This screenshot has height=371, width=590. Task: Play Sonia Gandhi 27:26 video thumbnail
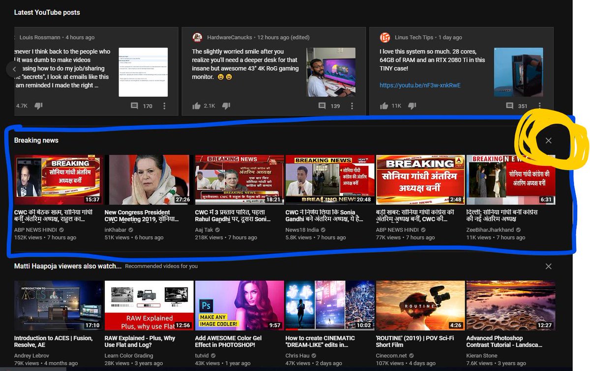pos(149,180)
